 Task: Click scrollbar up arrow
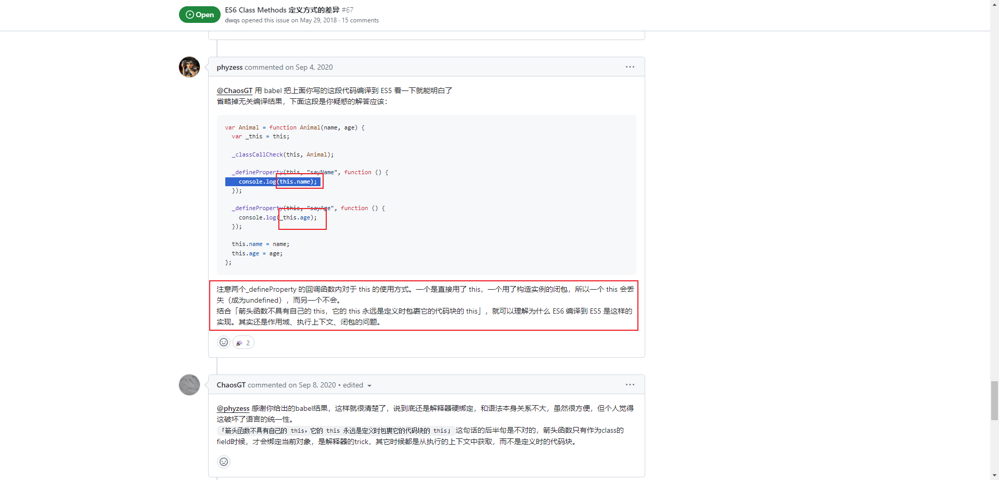click(994, 3)
